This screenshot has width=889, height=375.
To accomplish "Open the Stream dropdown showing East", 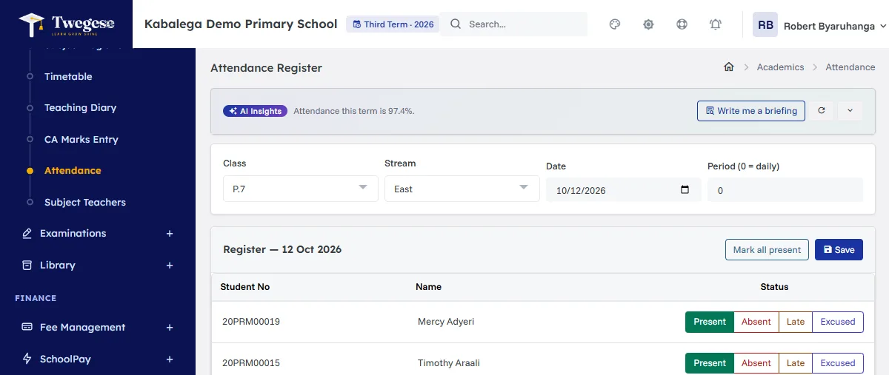I will point(462,189).
